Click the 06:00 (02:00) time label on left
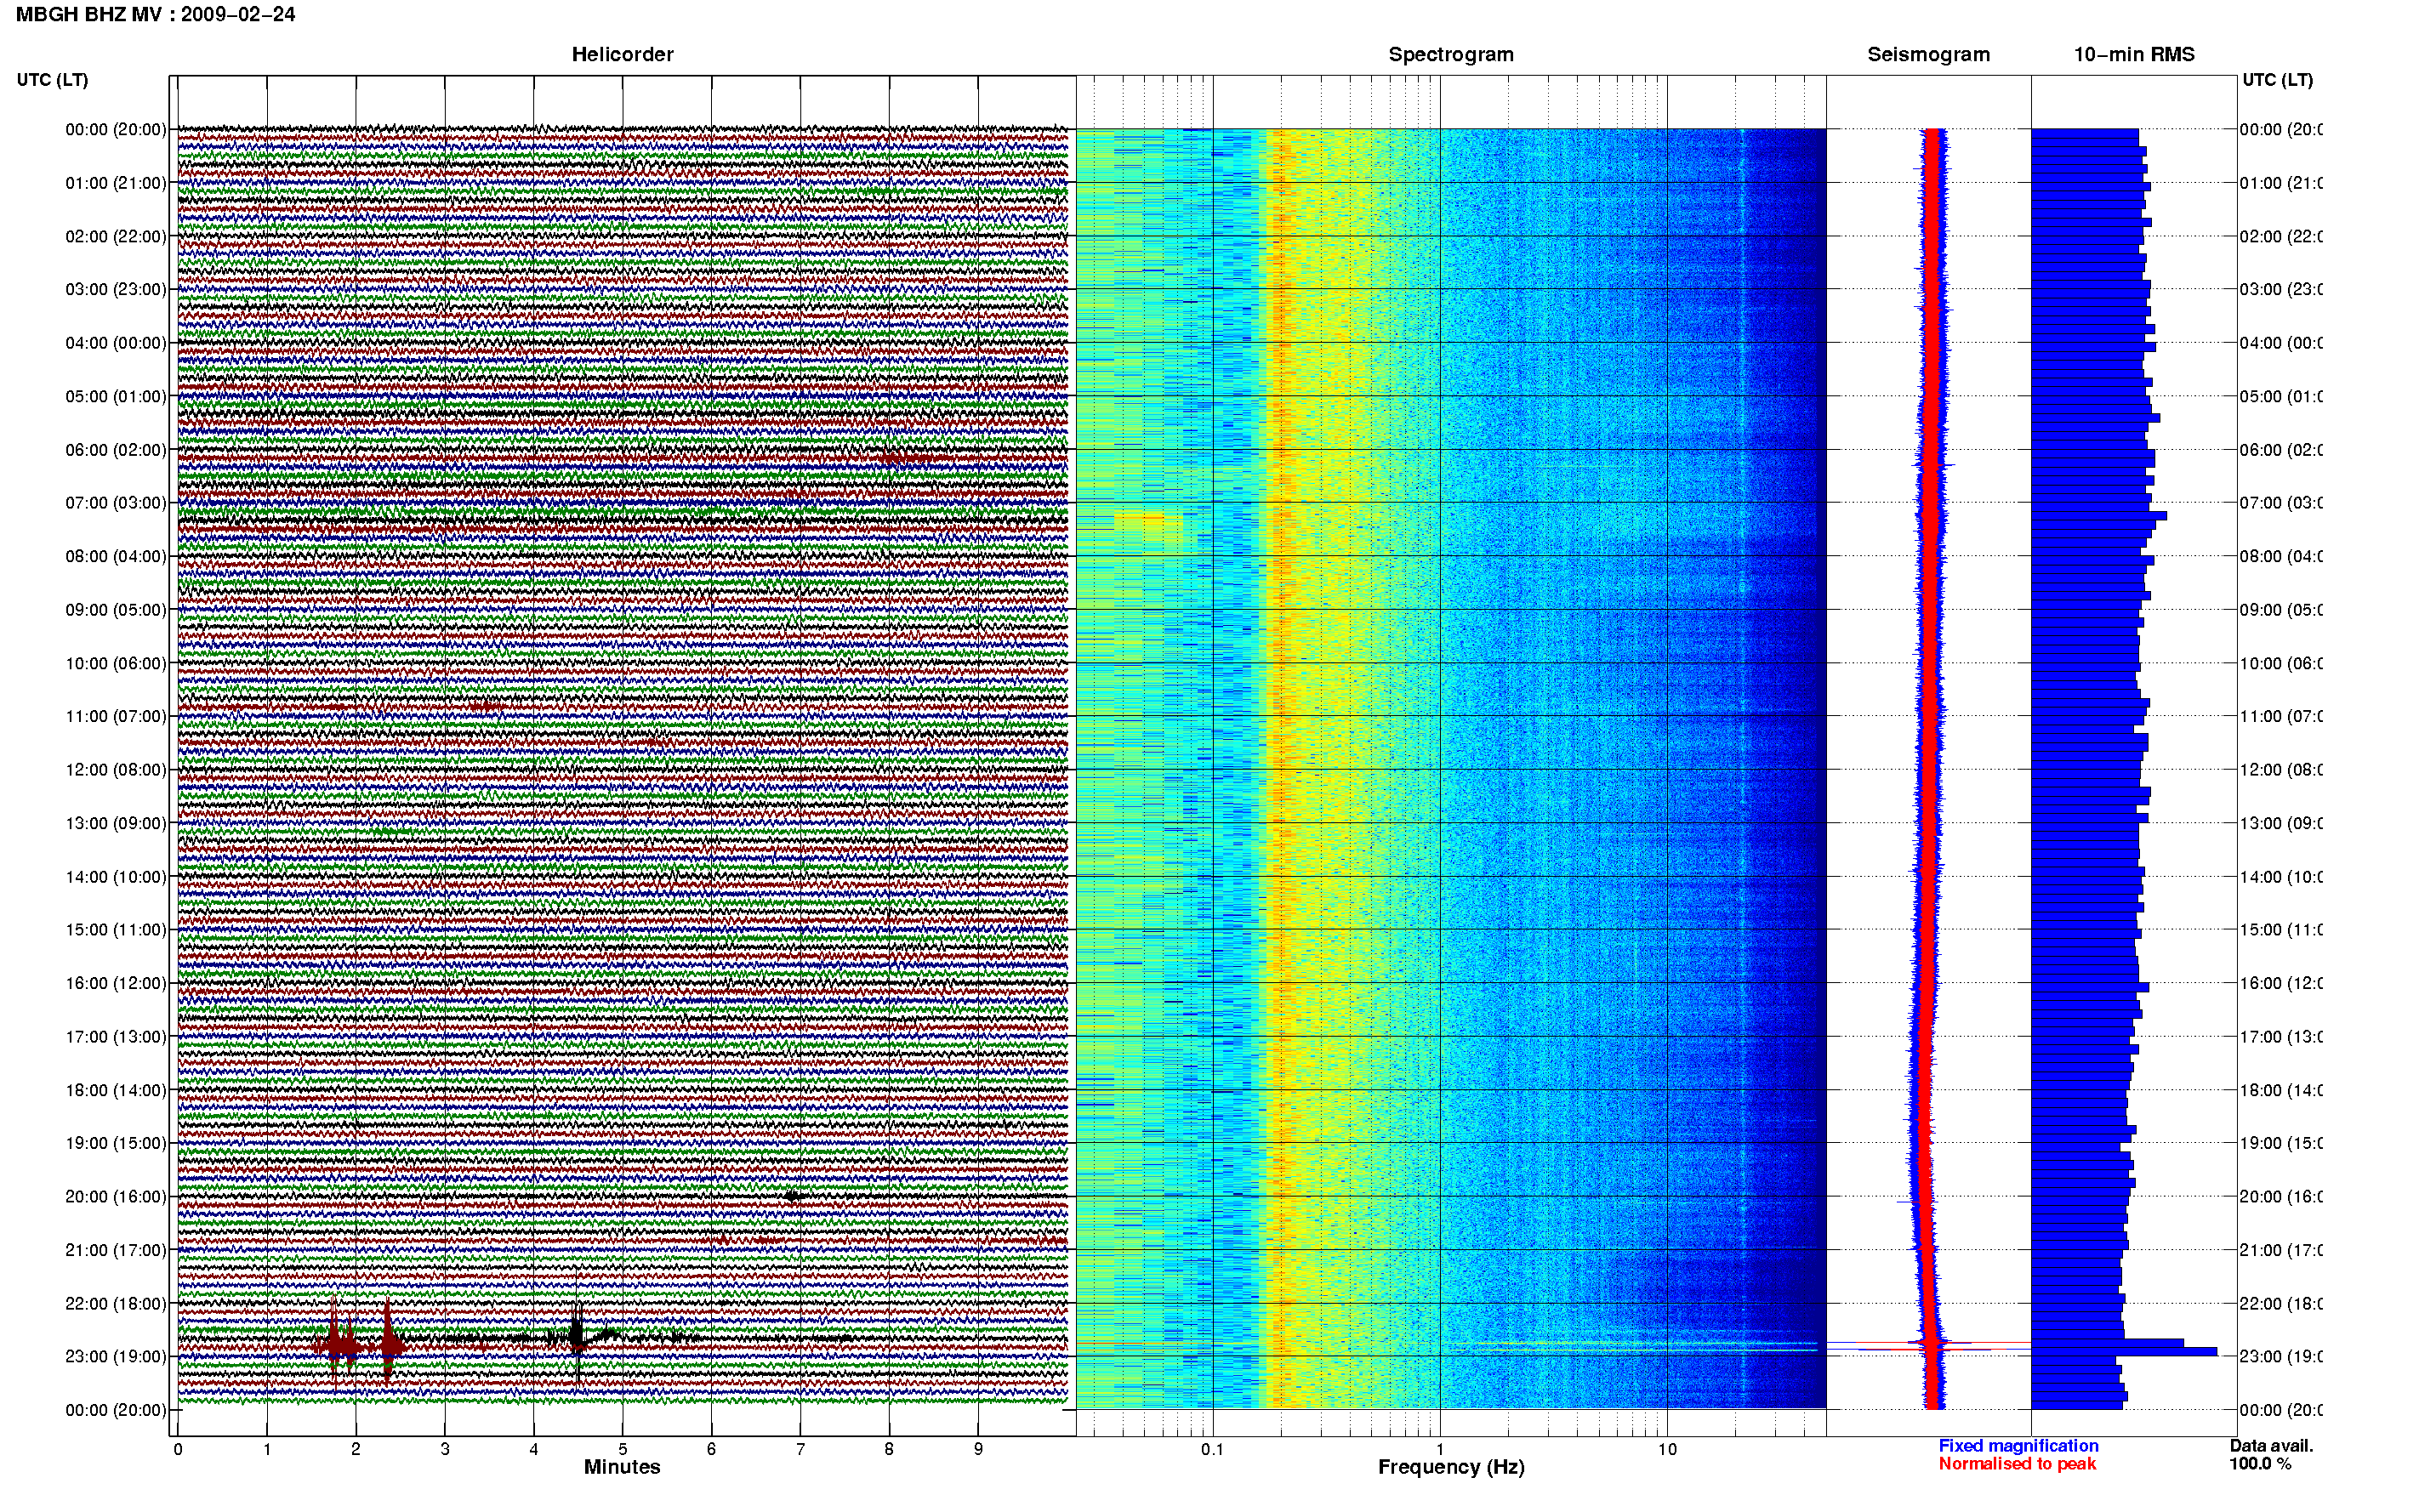 click(x=116, y=450)
